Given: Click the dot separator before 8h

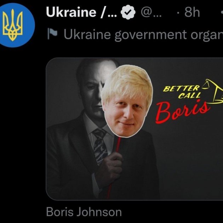Looking at the screenshot, I should click(178, 13).
